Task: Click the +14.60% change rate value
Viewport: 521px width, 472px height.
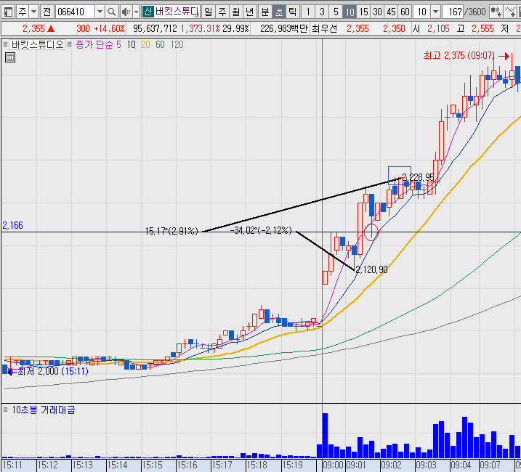Action: [x=109, y=28]
